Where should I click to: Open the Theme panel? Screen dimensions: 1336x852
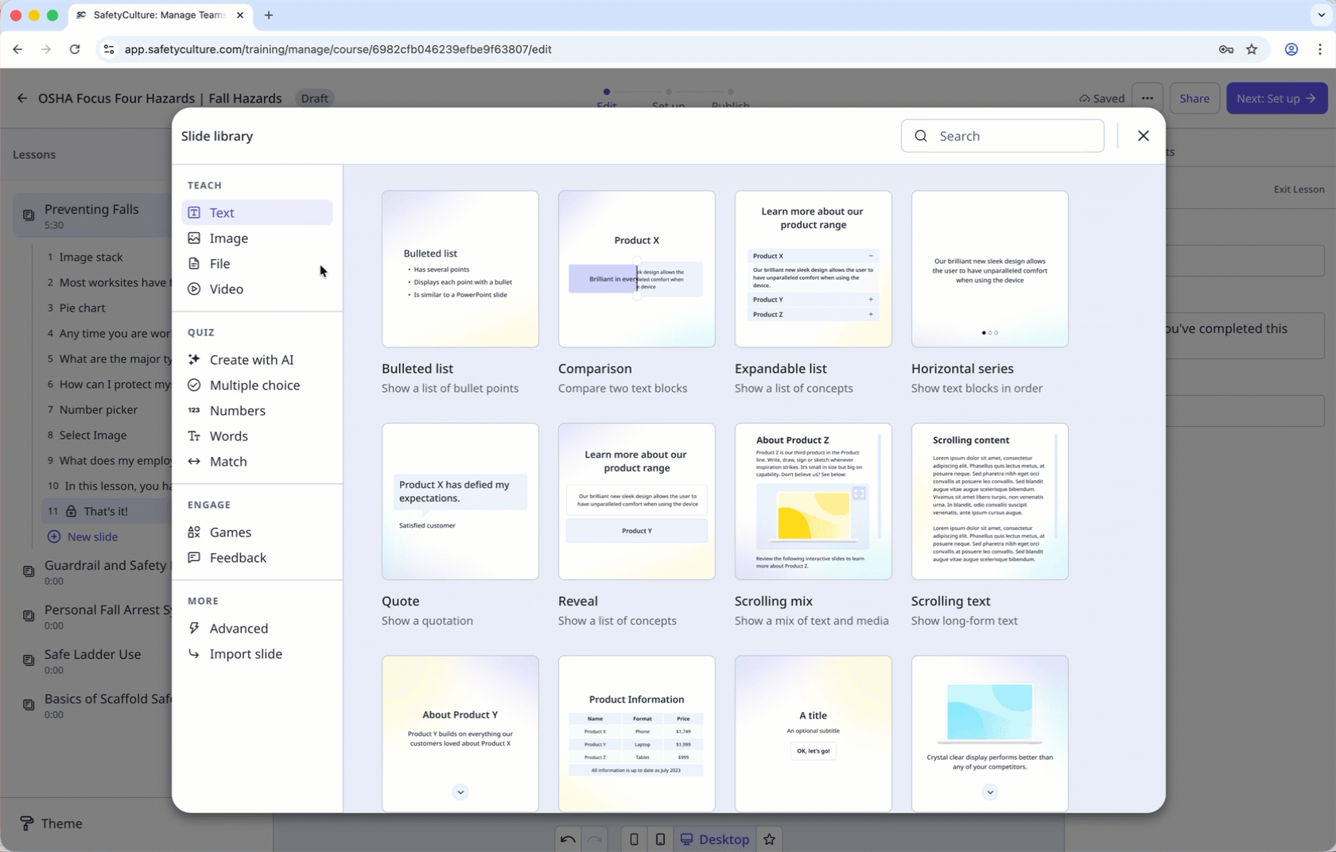51,823
